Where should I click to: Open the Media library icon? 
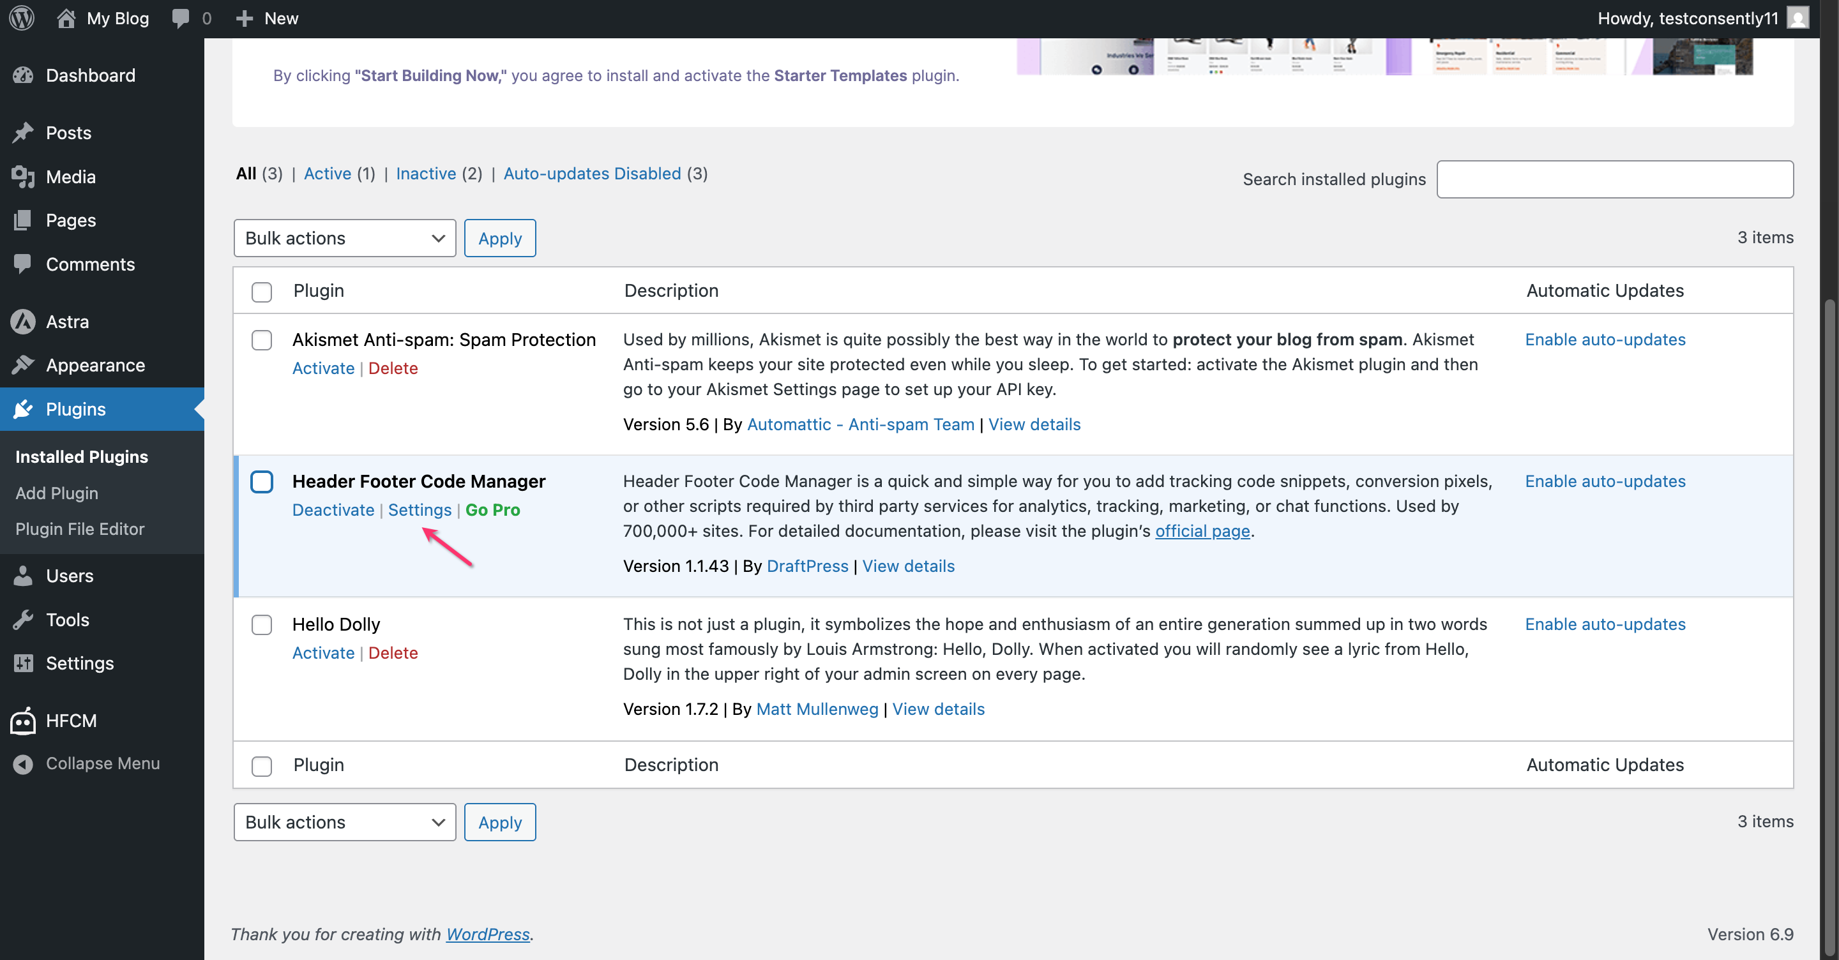tap(24, 176)
